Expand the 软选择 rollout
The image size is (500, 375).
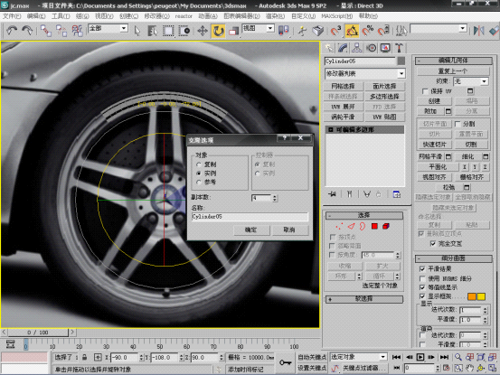point(364,299)
